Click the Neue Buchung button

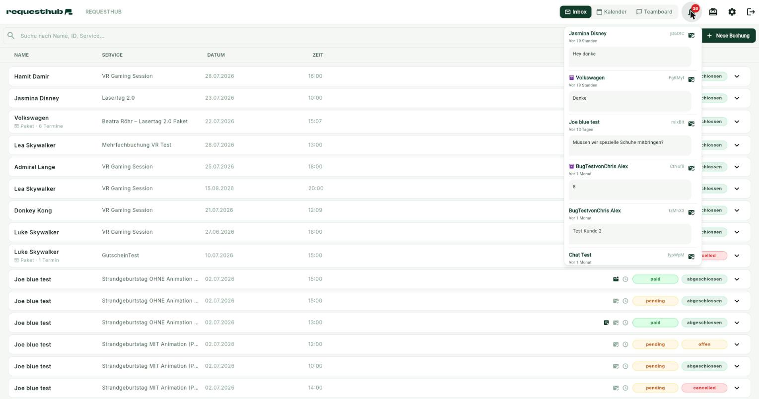(728, 36)
